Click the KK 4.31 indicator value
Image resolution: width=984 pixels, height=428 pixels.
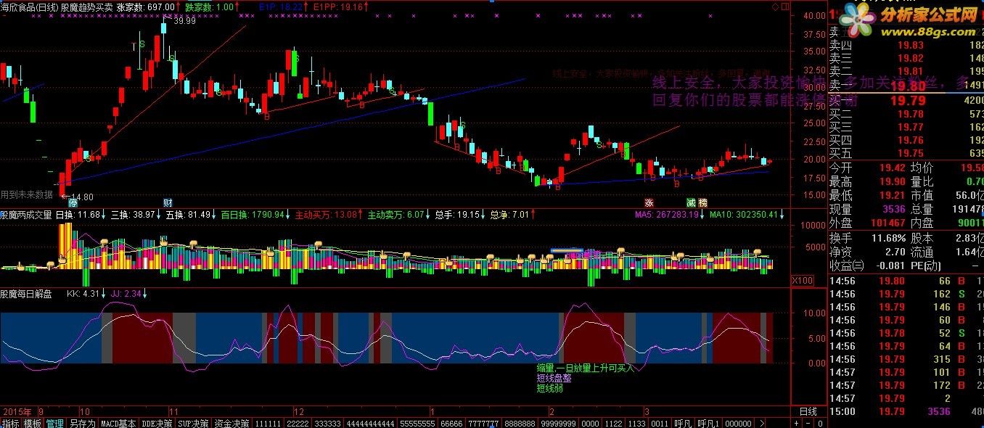pos(85,294)
